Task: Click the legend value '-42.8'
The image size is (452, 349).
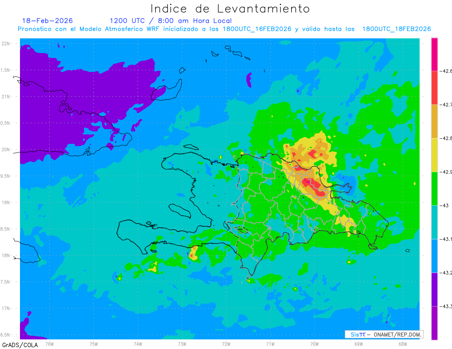Action: click(446, 138)
